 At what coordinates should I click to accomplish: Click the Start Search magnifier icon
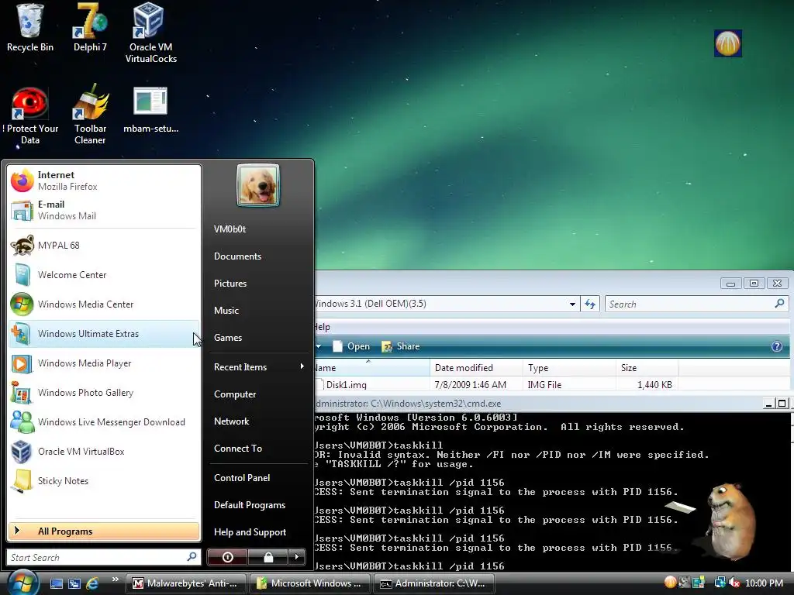point(192,557)
